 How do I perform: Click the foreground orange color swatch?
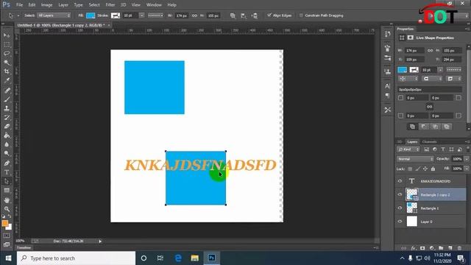5,223
